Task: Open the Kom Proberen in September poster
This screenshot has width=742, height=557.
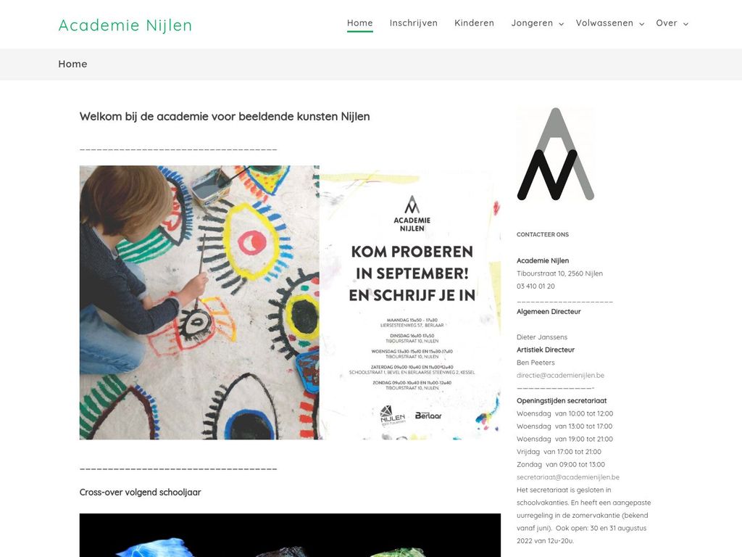Action: (x=410, y=302)
